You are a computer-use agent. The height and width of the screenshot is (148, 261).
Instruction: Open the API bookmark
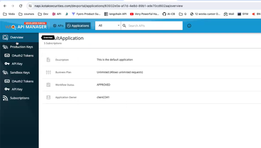(x=57, y=14)
